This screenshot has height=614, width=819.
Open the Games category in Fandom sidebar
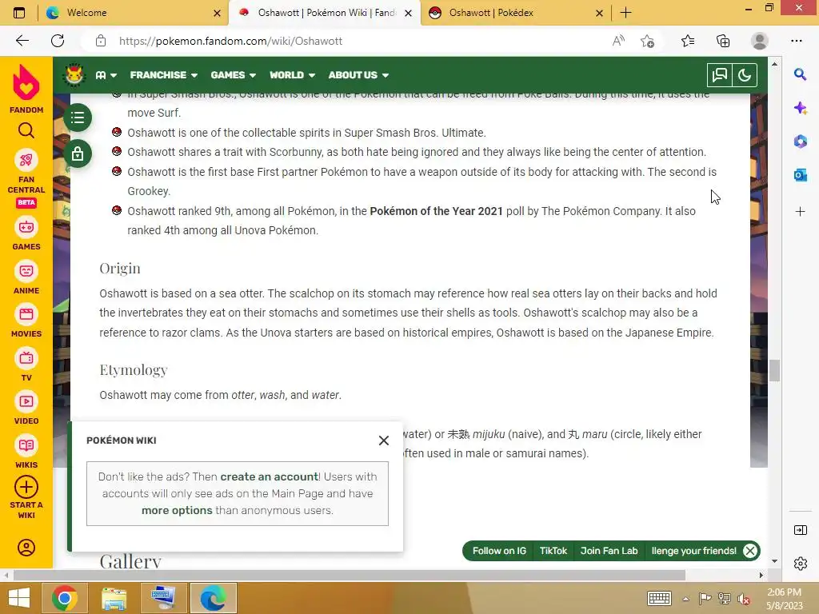click(26, 234)
